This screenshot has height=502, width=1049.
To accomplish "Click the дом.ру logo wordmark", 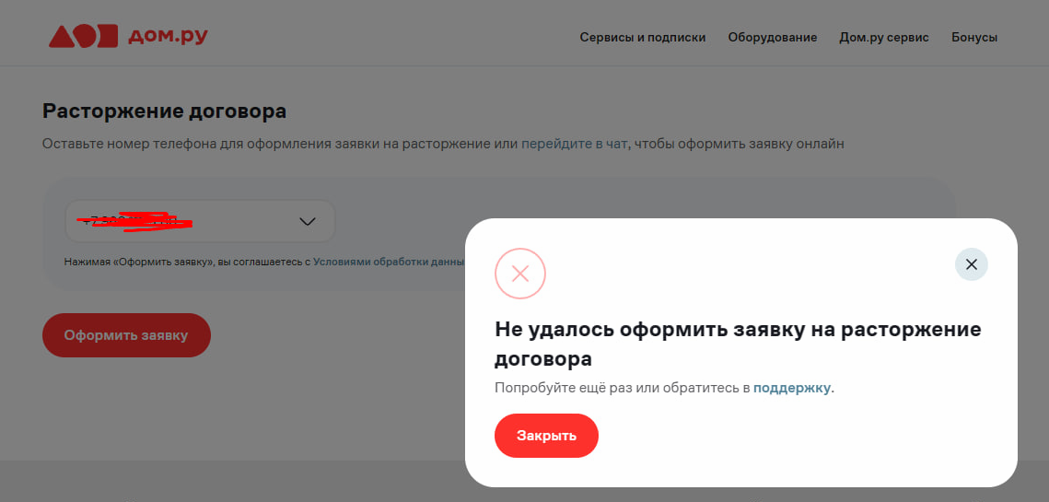I will pyautogui.click(x=168, y=36).
